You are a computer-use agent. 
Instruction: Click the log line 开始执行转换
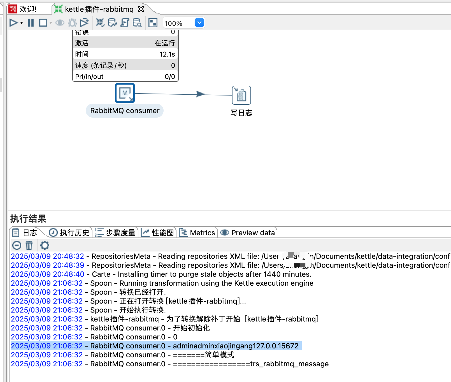[x=89, y=310]
